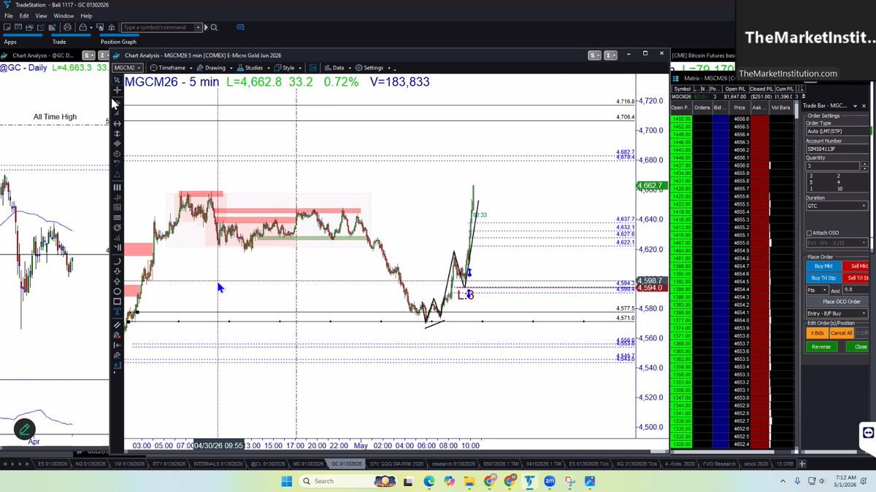The image size is (876, 492).
Task: Open the Pts unit dropdown
Action: 817,290
